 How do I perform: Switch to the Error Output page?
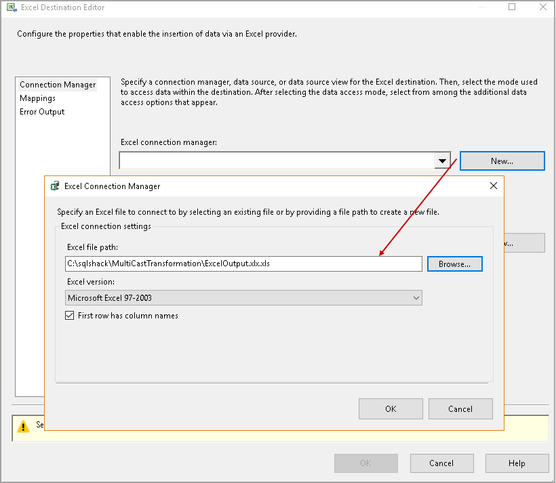[x=40, y=111]
